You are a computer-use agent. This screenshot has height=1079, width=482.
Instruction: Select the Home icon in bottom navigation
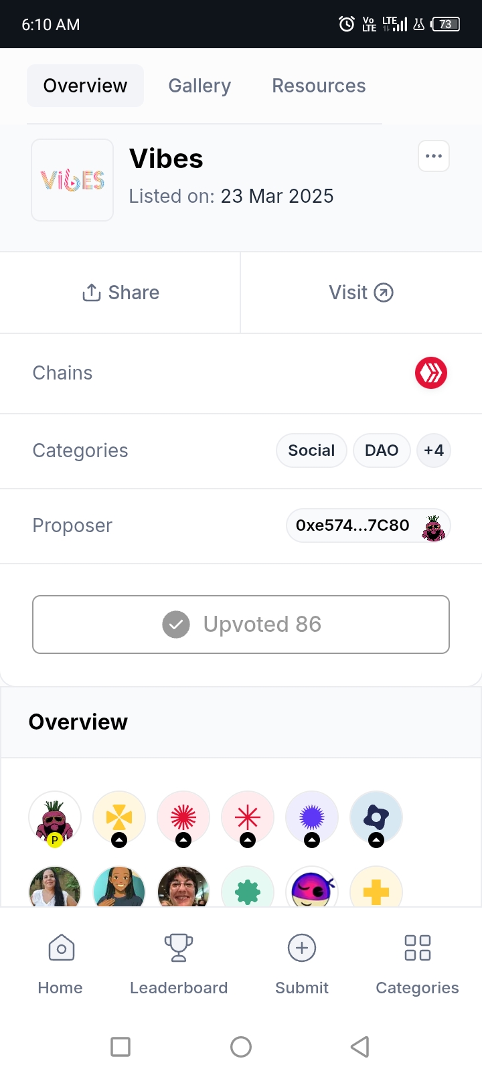61,948
